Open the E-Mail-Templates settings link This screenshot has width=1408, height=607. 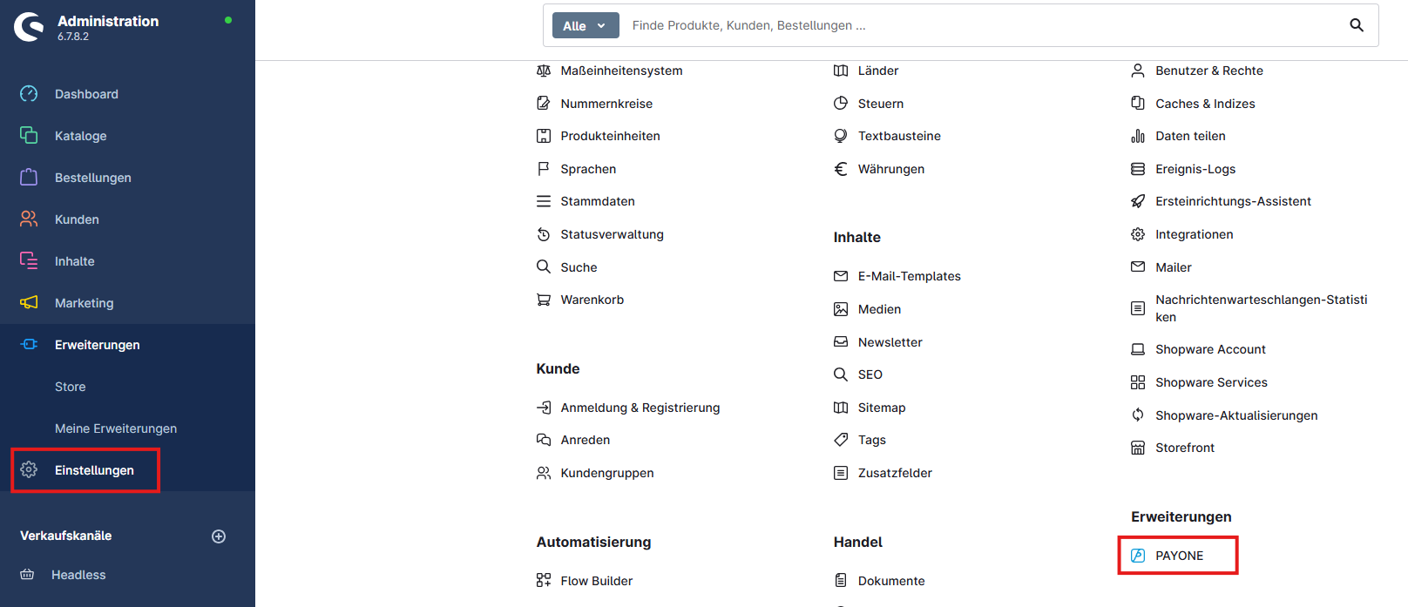point(909,276)
